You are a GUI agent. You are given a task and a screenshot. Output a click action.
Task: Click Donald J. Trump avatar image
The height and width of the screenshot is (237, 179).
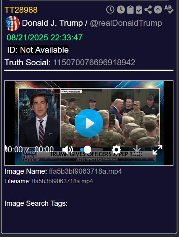(x=12, y=23)
